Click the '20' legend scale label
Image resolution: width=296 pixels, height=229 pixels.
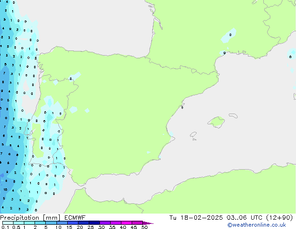(80, 227)
